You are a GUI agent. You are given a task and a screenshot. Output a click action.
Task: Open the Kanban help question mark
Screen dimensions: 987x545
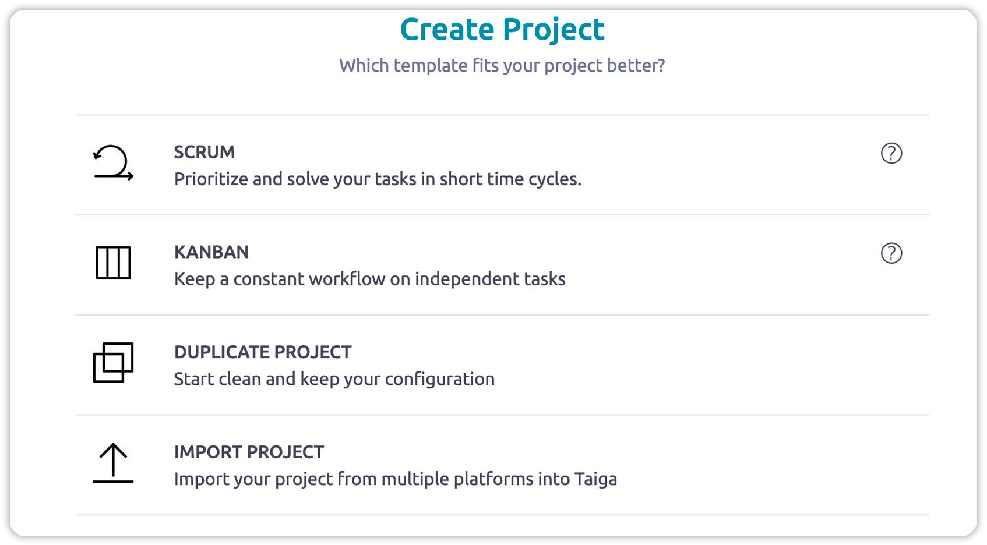point(891,253)
